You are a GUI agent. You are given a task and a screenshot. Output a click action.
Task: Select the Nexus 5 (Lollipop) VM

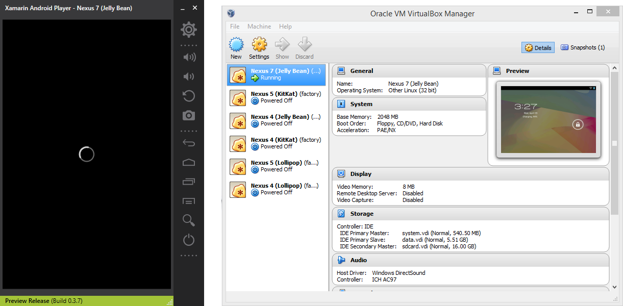tap(277, 166)
